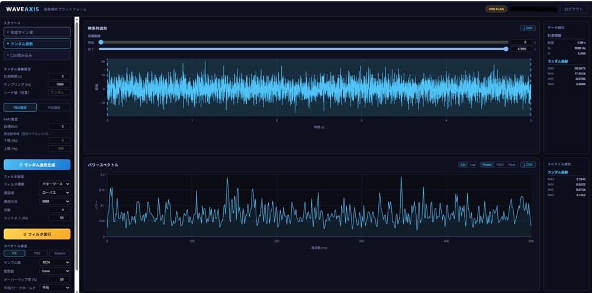Open the ローパス passband dropdown
Viewport: 592px width, 293px height.
click(x=54, y=193)
